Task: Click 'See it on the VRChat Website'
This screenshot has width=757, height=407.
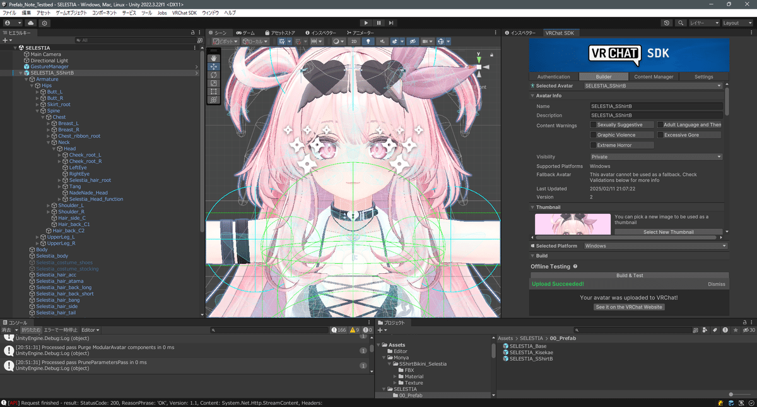Action: coord(629,307)
